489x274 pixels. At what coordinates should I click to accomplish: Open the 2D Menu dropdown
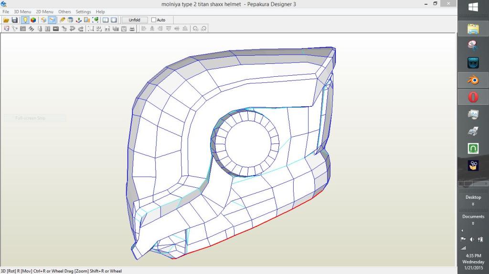pyautogui.click(x=44, y=12)
